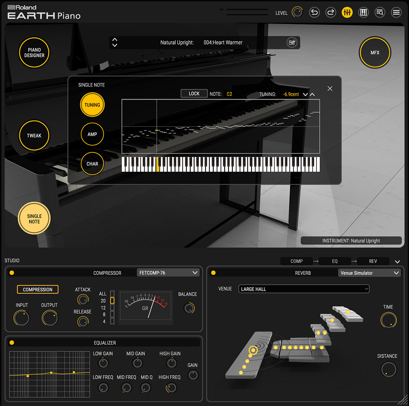Click the redo arrow icon
This screenshot has height=406, width=409.
[330, 12]
